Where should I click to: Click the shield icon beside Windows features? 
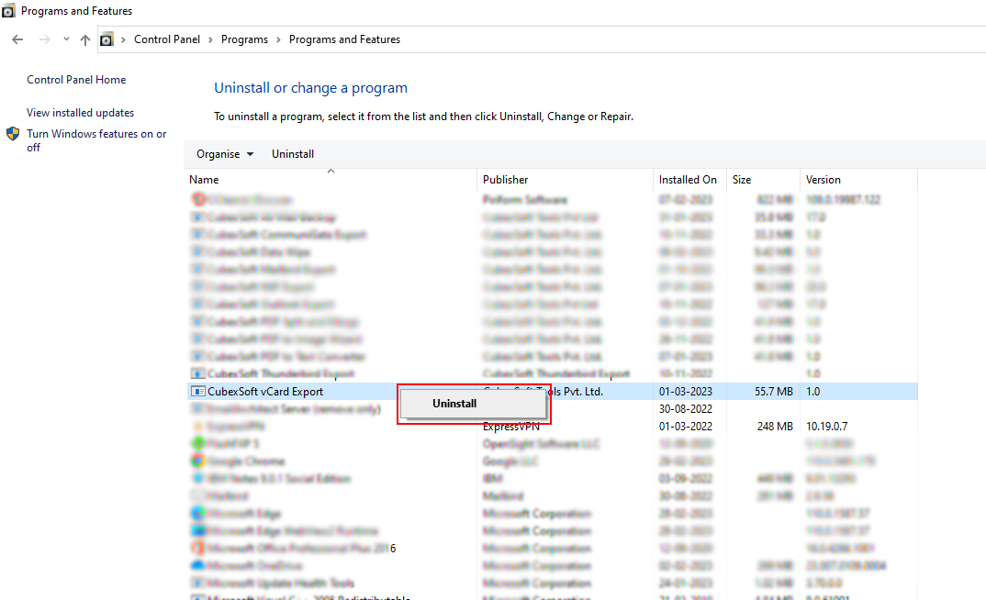tap(13, 134)
